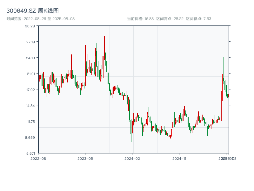Click y-axis label 30.28

[30, 26]
